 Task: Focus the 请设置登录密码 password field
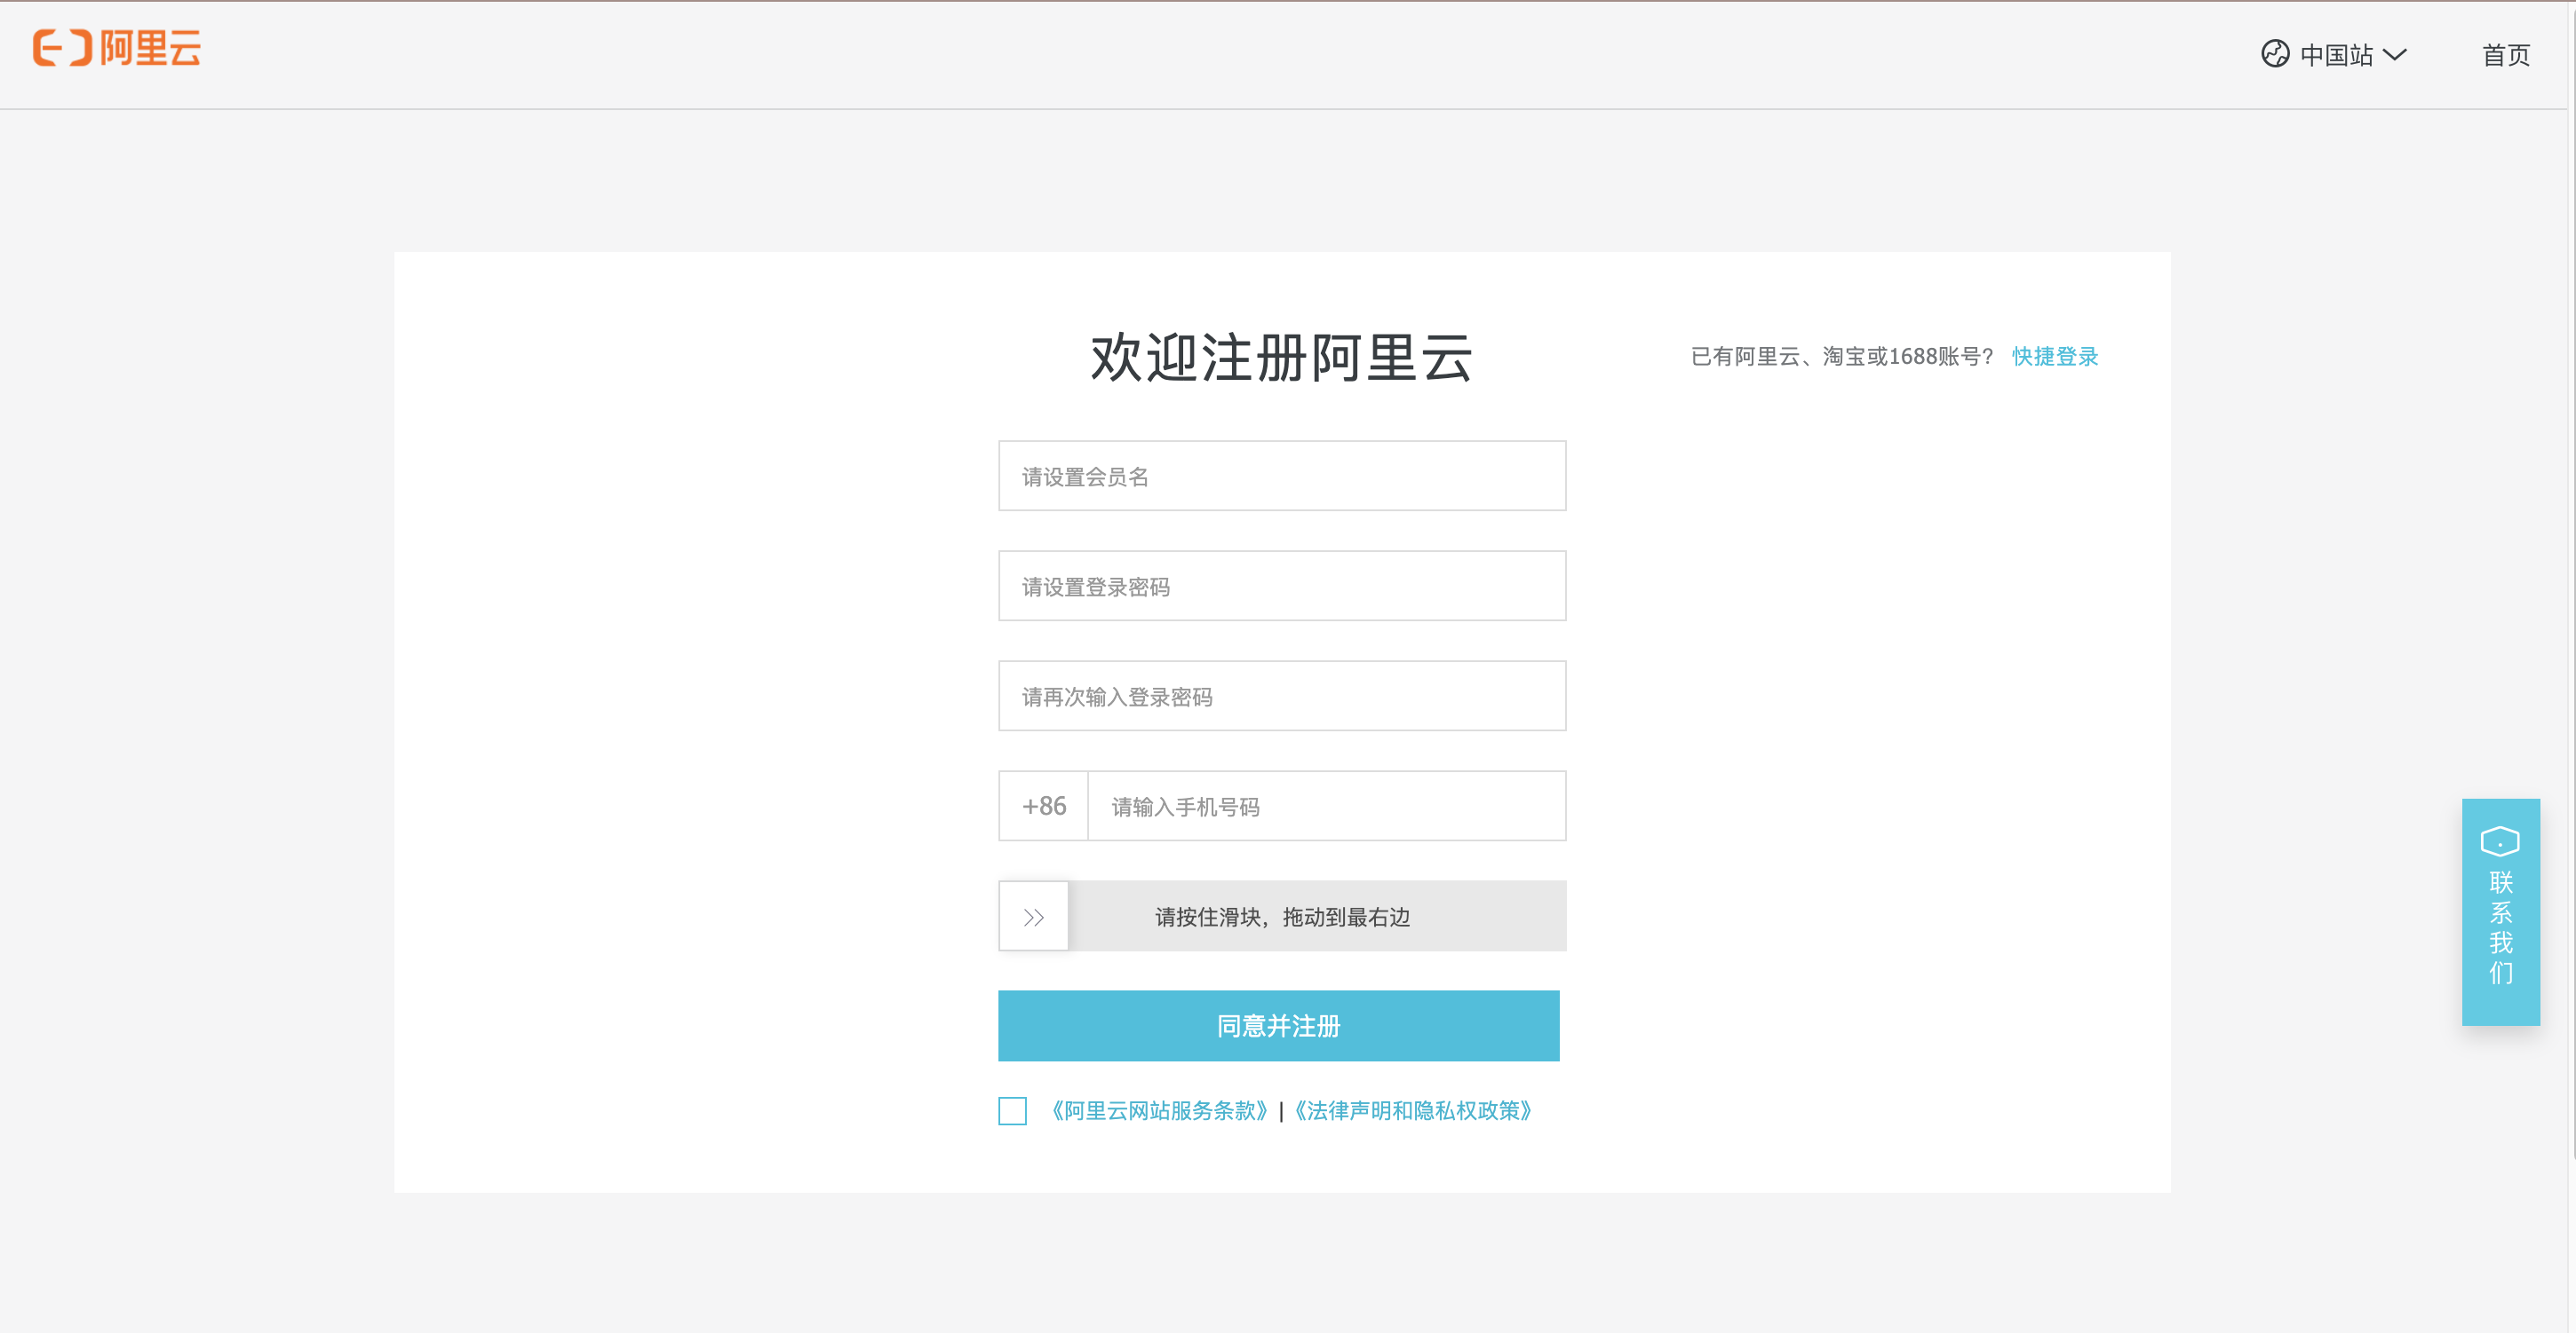(1282, 586)
